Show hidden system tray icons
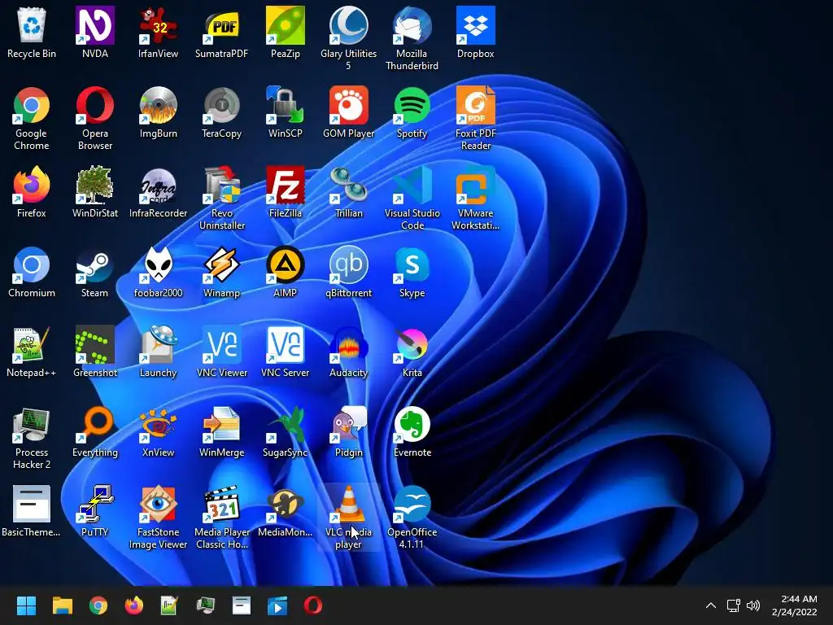Screen dimensions: 833x625 [x=711, y=605]
